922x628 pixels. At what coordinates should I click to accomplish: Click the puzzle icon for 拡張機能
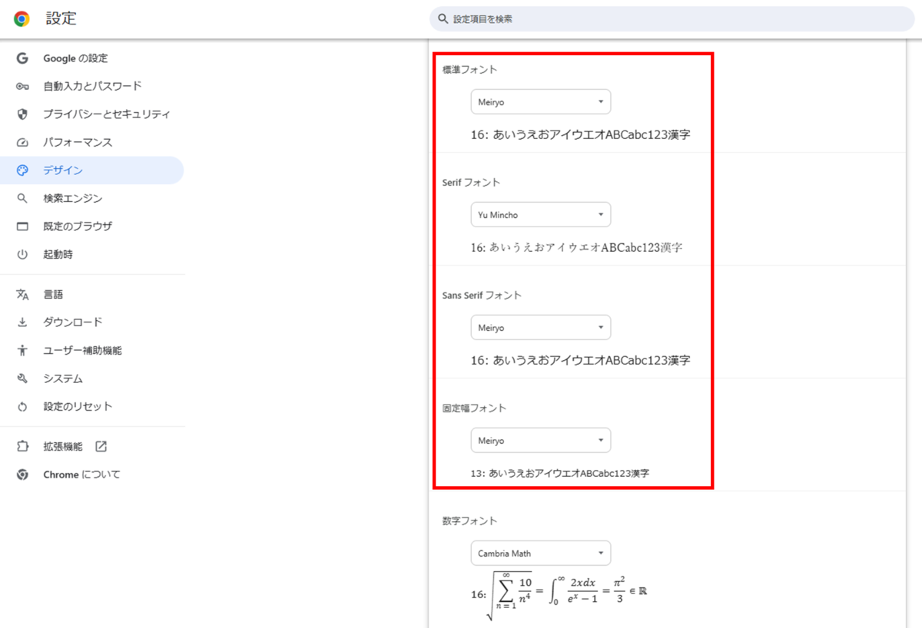[22, 447]
